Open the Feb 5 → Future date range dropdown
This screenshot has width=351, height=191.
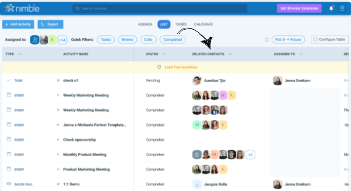coord(288,40)
